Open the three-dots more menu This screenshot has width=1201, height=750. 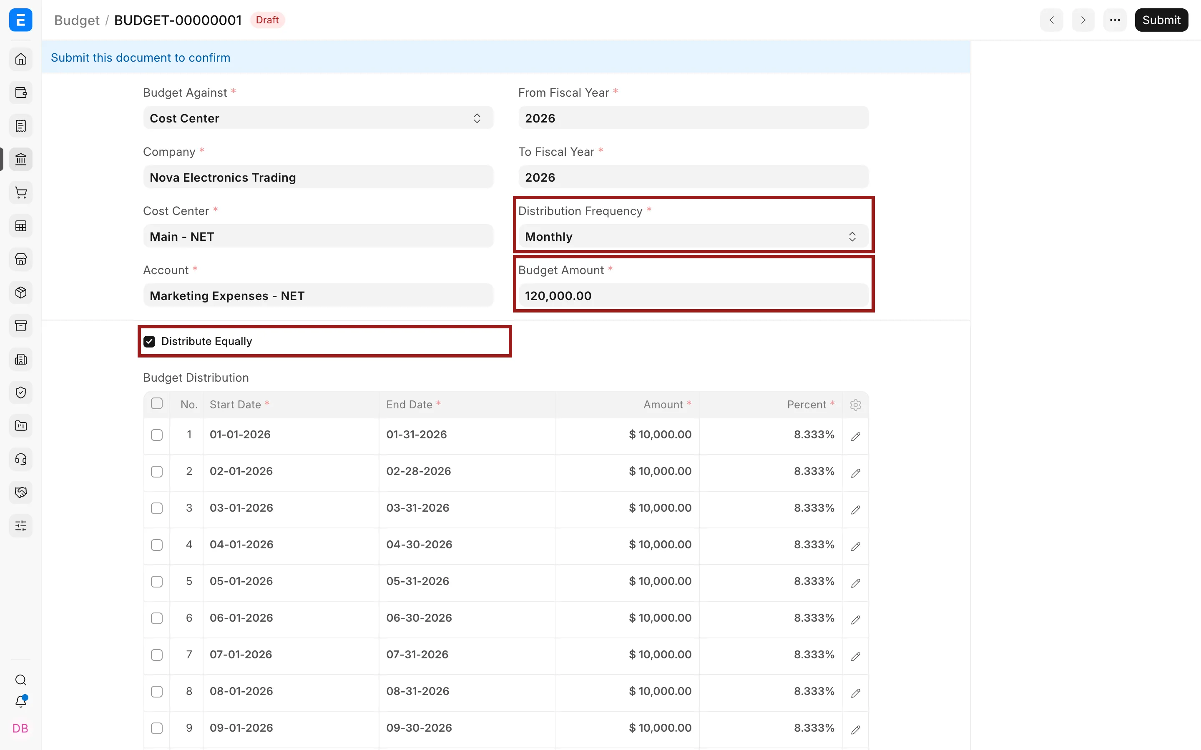tap(1115, 20)
